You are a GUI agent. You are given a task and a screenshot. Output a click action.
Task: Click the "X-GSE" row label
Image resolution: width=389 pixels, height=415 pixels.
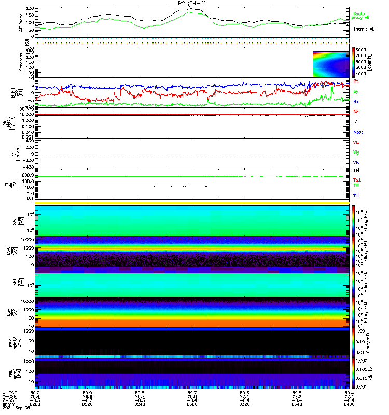tap(9, 393)
